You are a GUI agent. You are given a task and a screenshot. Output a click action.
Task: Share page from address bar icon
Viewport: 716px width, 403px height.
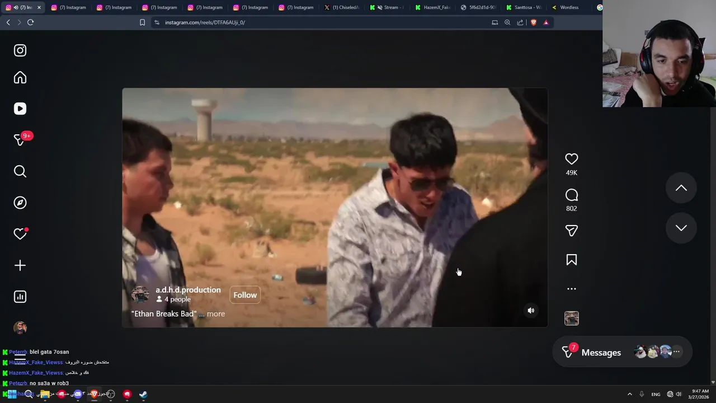pos(520,22)
